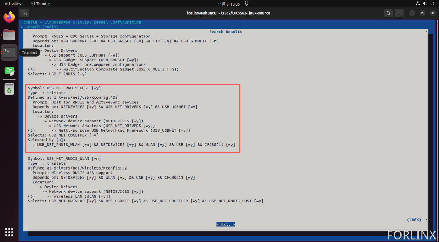The width and height of the screenshot is (439, 242).
Task: Click the power icon in the top bar
Action: [432, 3]
